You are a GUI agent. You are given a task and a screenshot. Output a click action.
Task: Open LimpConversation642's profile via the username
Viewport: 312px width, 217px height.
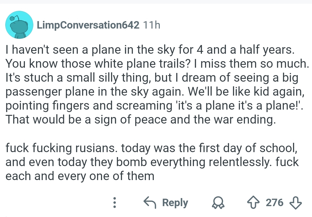point(88,25)
